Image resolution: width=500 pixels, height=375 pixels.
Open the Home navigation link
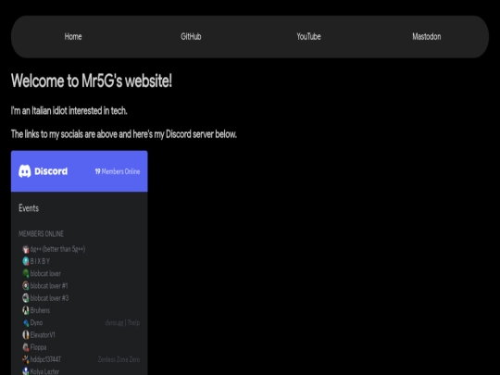(73, 37)
